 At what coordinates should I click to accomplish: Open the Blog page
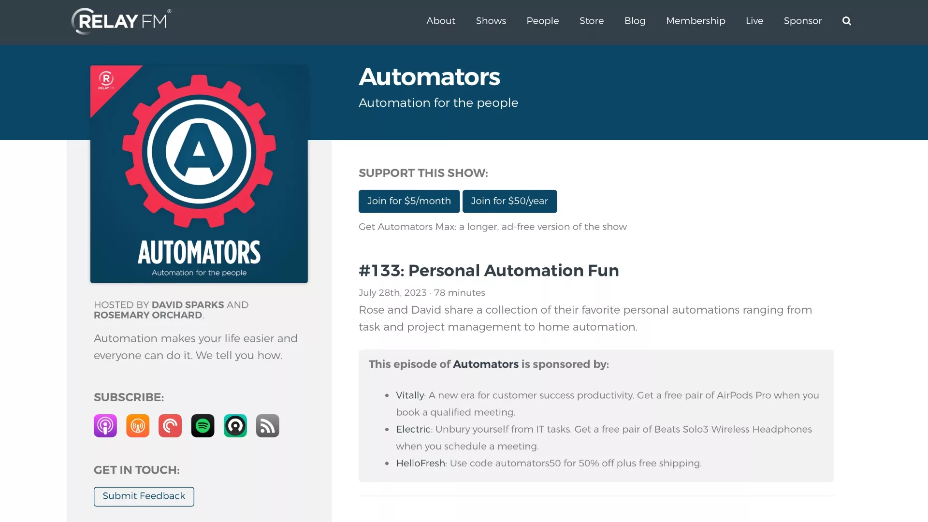pos(635,21)
